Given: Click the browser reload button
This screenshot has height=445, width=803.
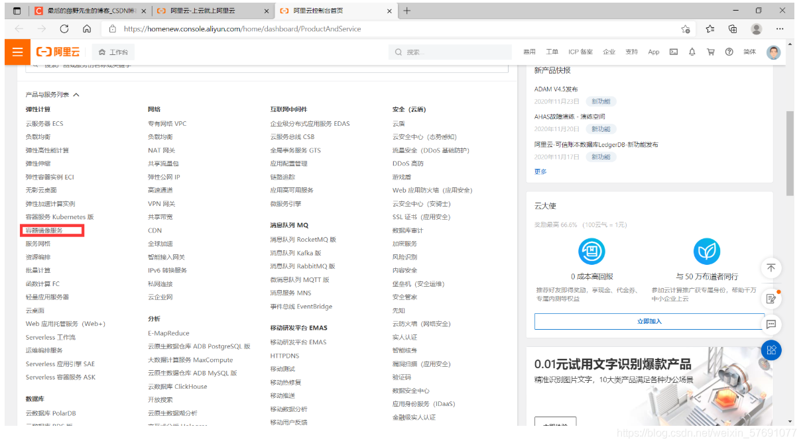Looking at the screenshot, I should click(64, 29).
